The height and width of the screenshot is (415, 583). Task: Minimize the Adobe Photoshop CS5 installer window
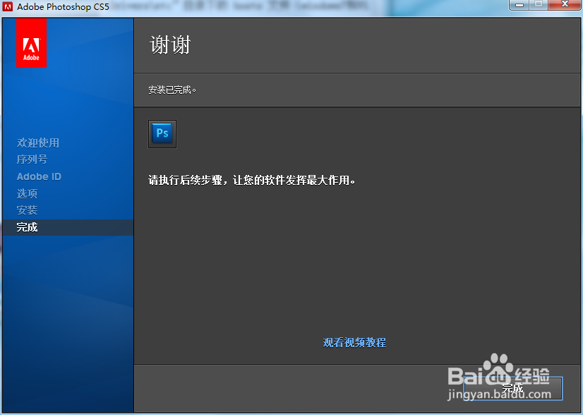[519, 5]
